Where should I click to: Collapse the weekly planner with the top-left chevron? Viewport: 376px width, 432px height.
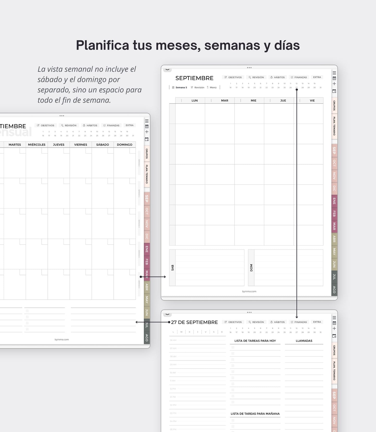[167, 70]
